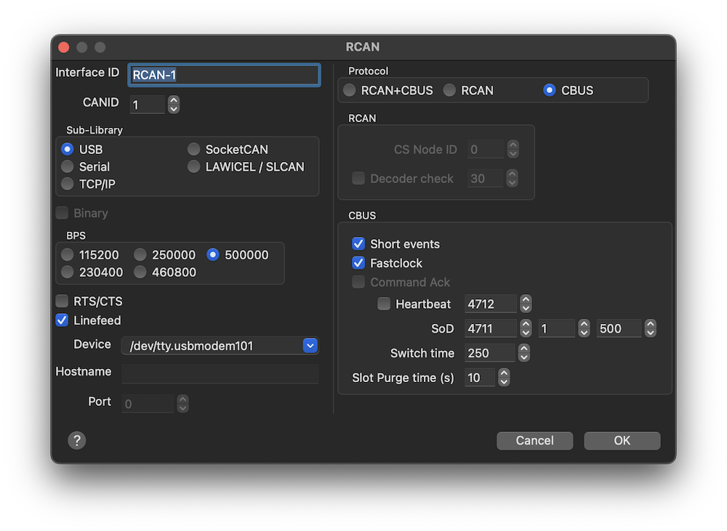Click the SoD 4711 value stepper
The image size is (727, 531).
tap(526, 328)
